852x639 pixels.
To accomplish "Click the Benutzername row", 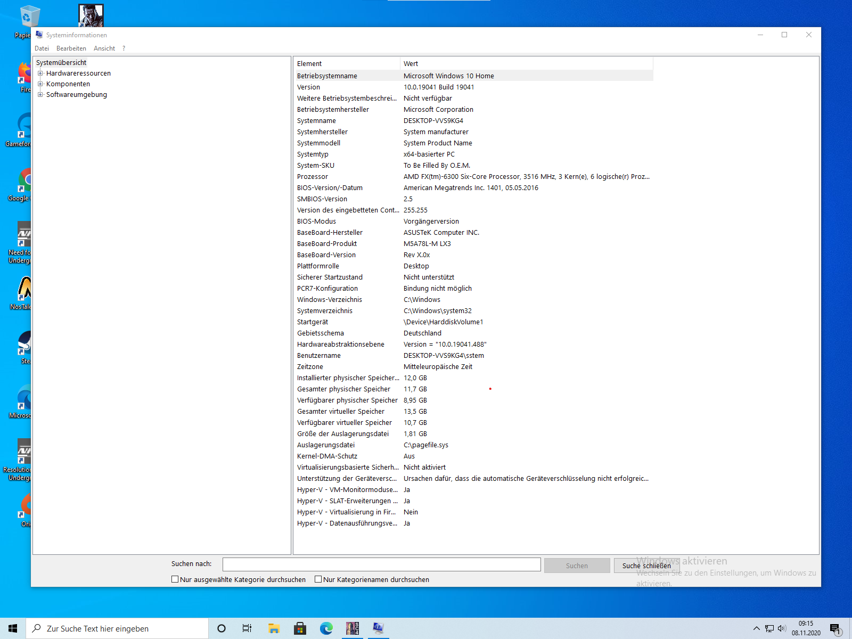I will coord(473,355).
